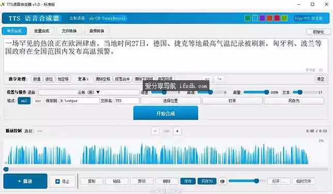Pick the orange theme color swatch

(x=270, y=18)
